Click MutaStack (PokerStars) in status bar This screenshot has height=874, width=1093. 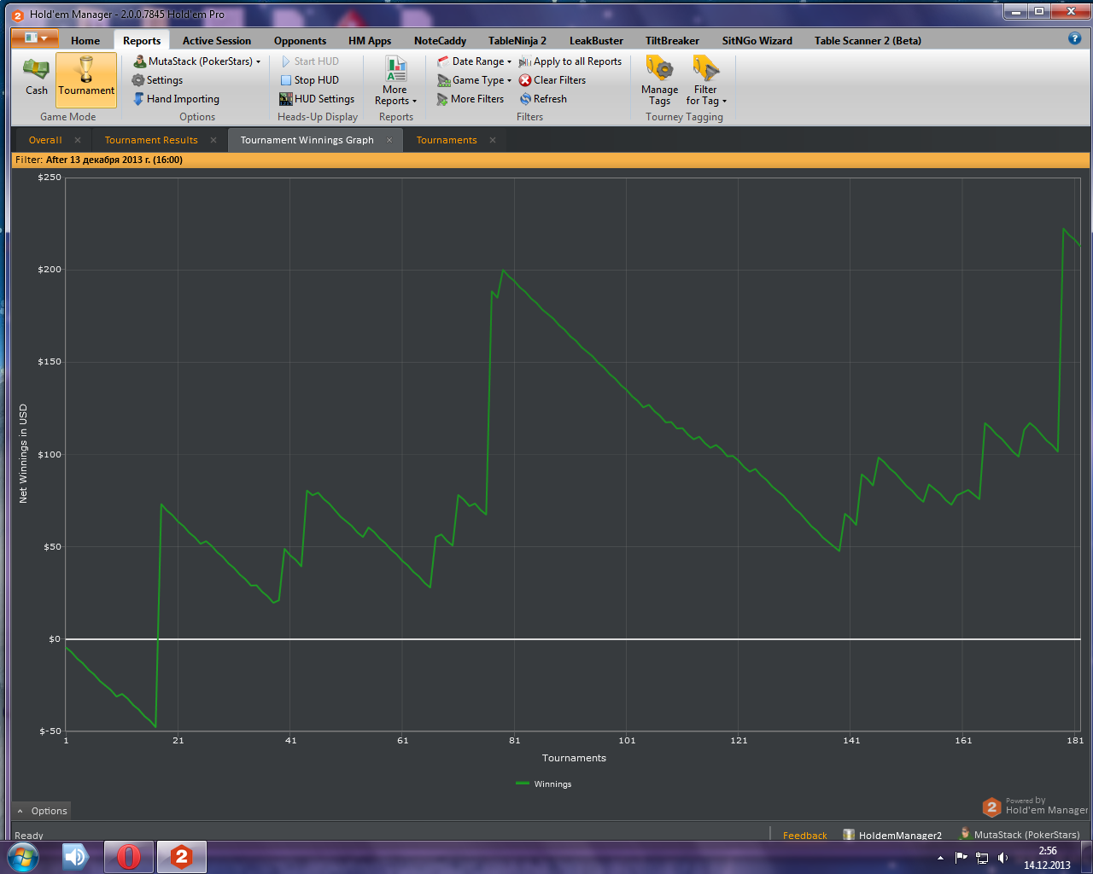click(1020, 835)
